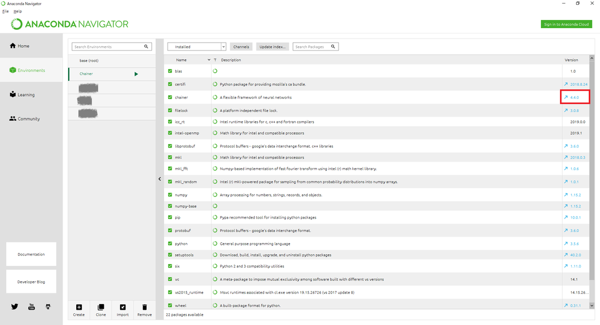Open the Community people icon
The image size is (600, 325).
(13, 118)
